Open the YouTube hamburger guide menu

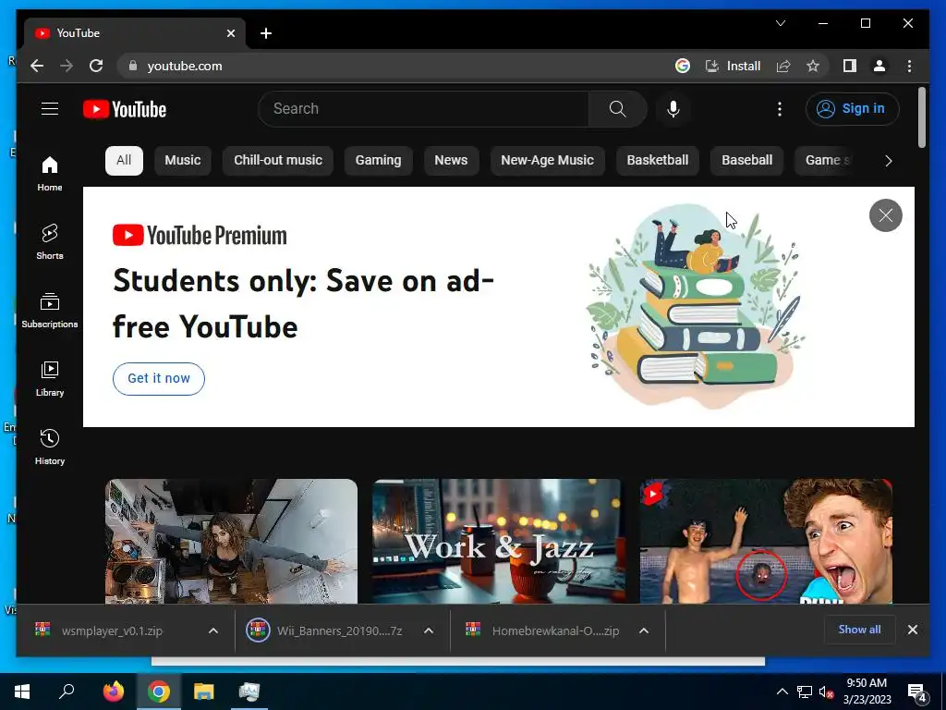coord(50,109)
